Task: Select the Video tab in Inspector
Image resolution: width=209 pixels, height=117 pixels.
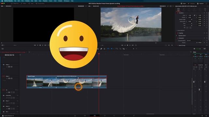Action: point(178,9)
